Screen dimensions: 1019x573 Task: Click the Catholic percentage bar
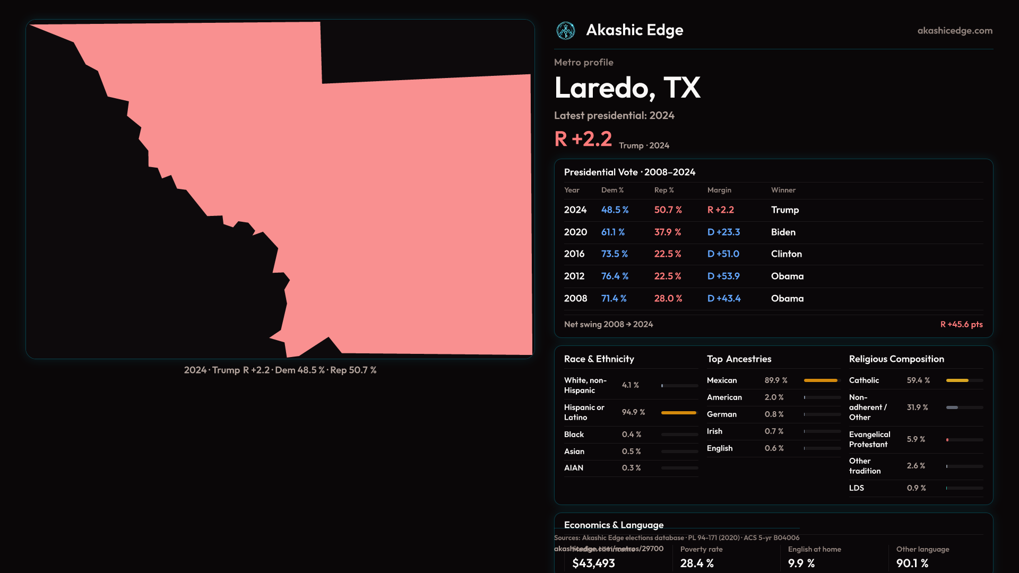(x=957, y=381)
